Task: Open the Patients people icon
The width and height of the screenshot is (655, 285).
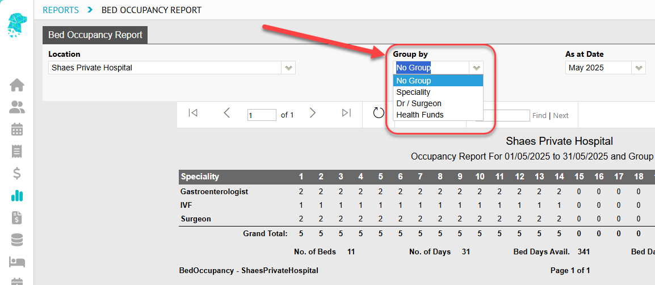Action: coord(17,107)
